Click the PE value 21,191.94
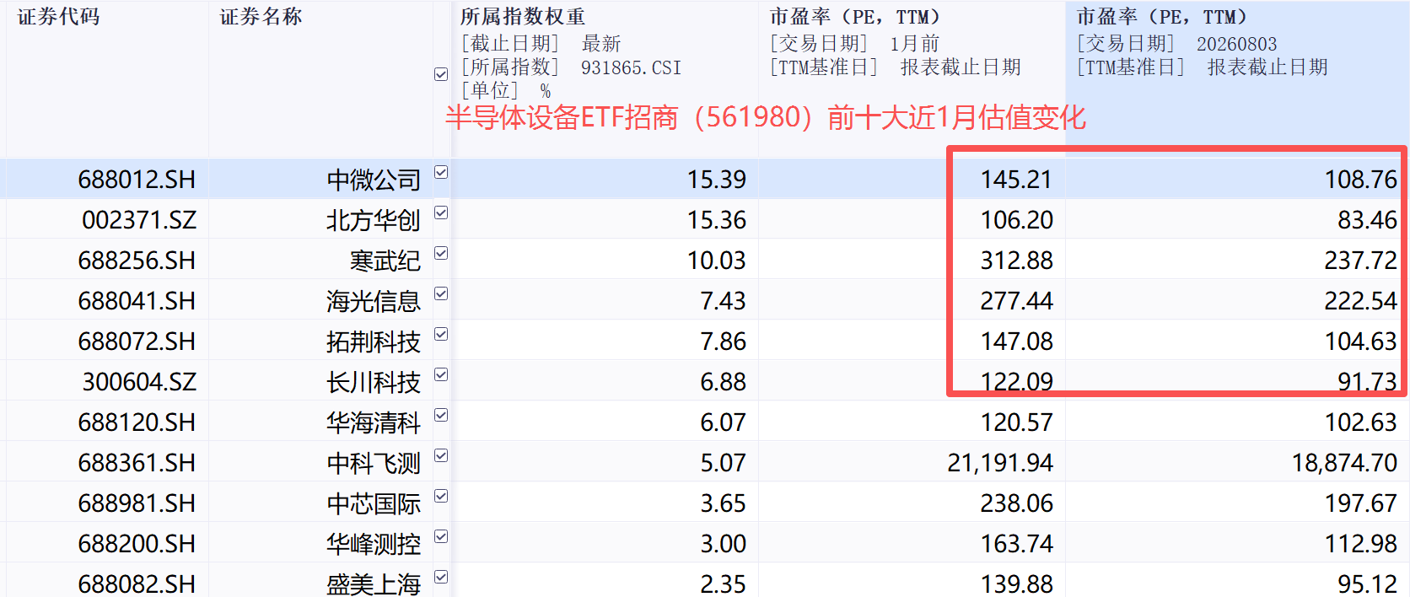This screenshot has height=597, width=1410. 1000,463
